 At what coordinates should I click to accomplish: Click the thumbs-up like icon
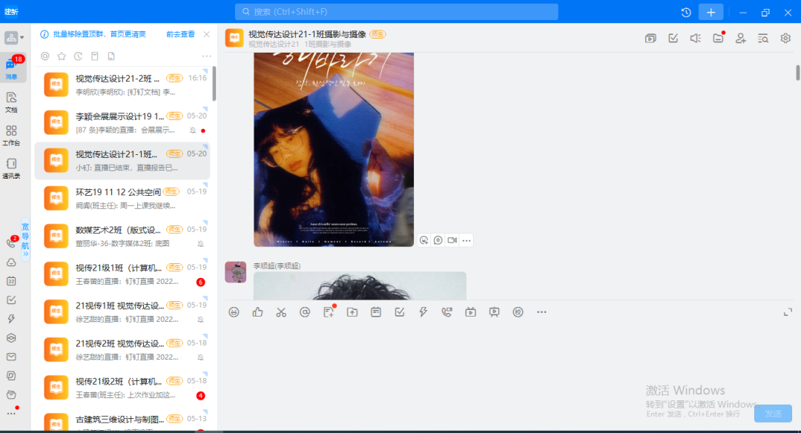click(257, 312)
